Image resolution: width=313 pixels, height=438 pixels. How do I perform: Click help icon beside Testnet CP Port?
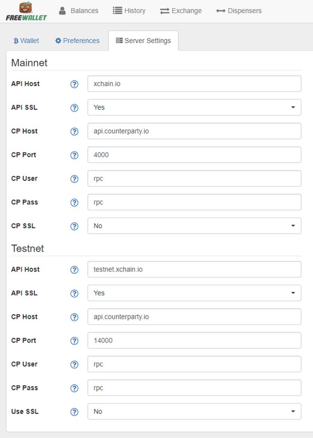tap(74, 341)
